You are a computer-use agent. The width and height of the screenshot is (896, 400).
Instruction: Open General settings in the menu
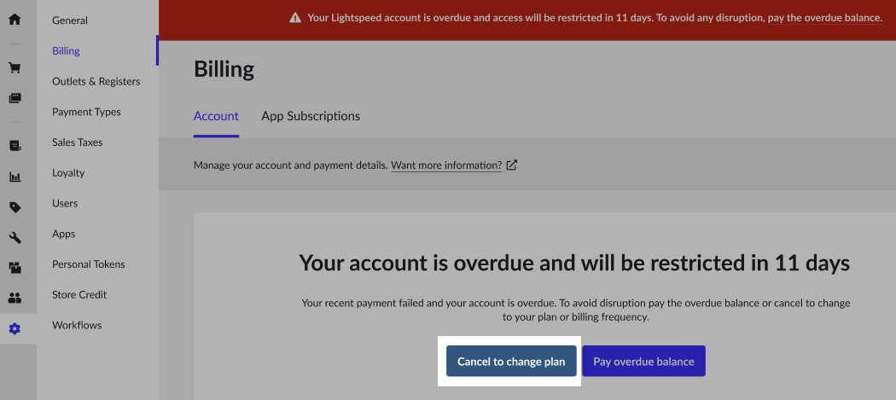coord(70,20)
